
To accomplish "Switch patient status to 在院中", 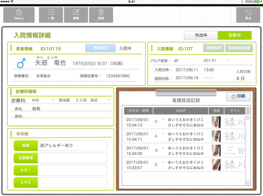I will (234, 35).
